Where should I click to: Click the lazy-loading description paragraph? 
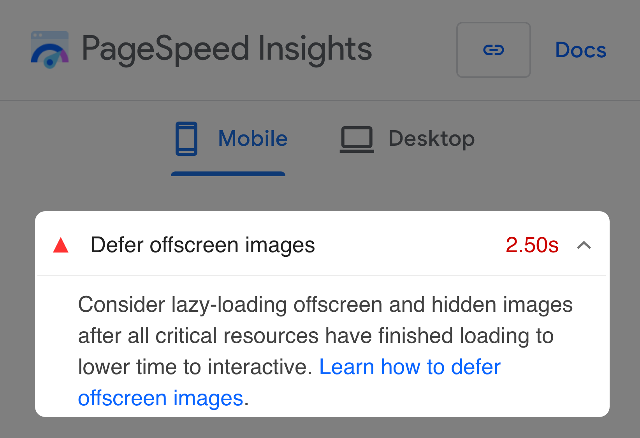click(x=325, y=351)
